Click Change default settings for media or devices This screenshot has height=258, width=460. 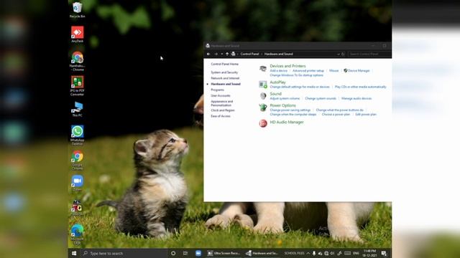300,87
